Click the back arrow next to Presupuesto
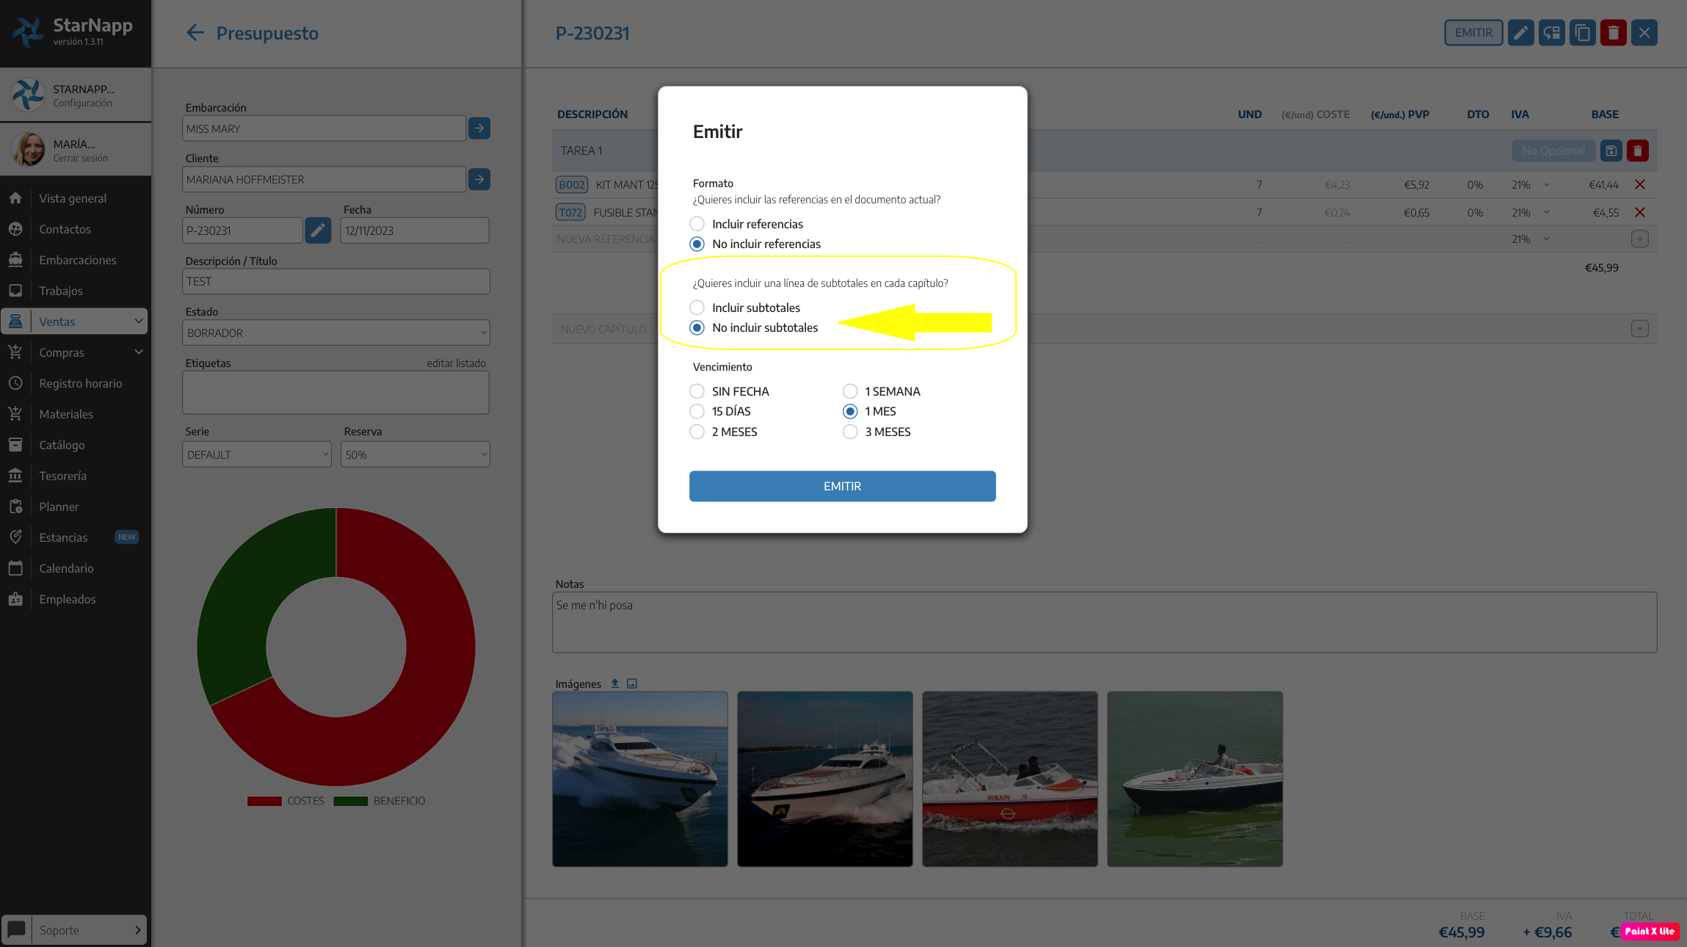The height and width of the screenshot is (947, 1687). [x=195, y=33]
